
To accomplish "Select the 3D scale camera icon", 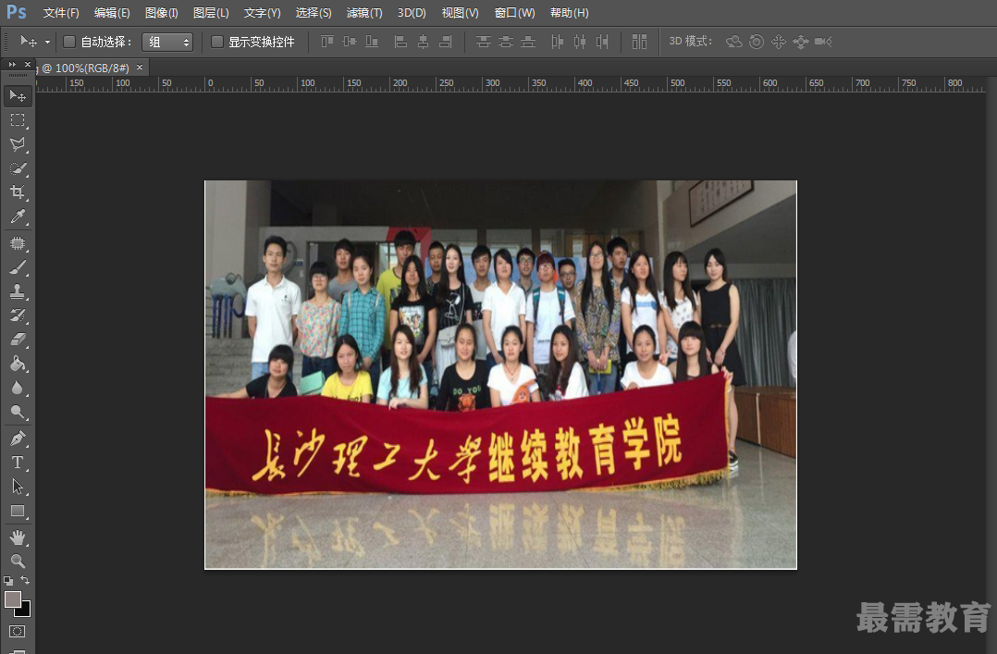I will 823,42.
